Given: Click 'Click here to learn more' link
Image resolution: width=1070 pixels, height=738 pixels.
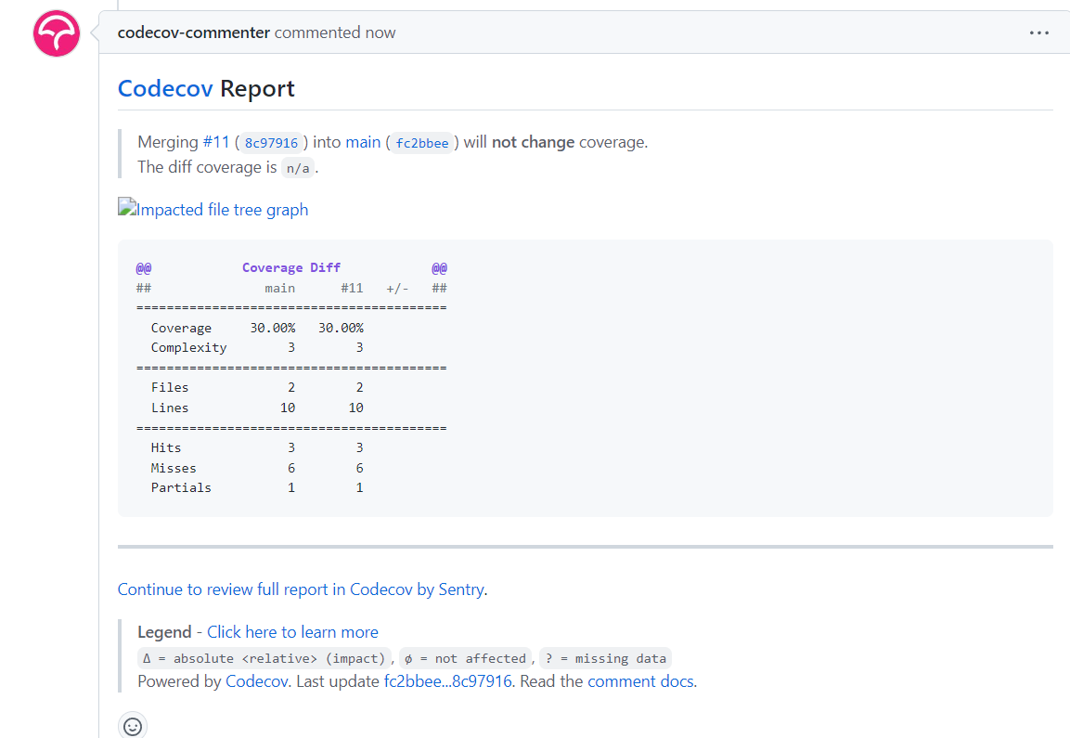Looking at the screenshot, I should click(x=292, y=632).
